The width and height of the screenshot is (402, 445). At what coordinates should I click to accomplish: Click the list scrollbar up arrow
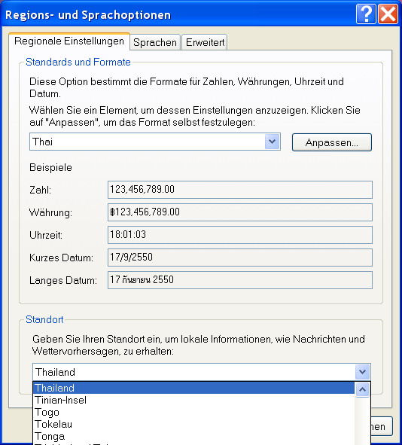(x=362, y=390)
